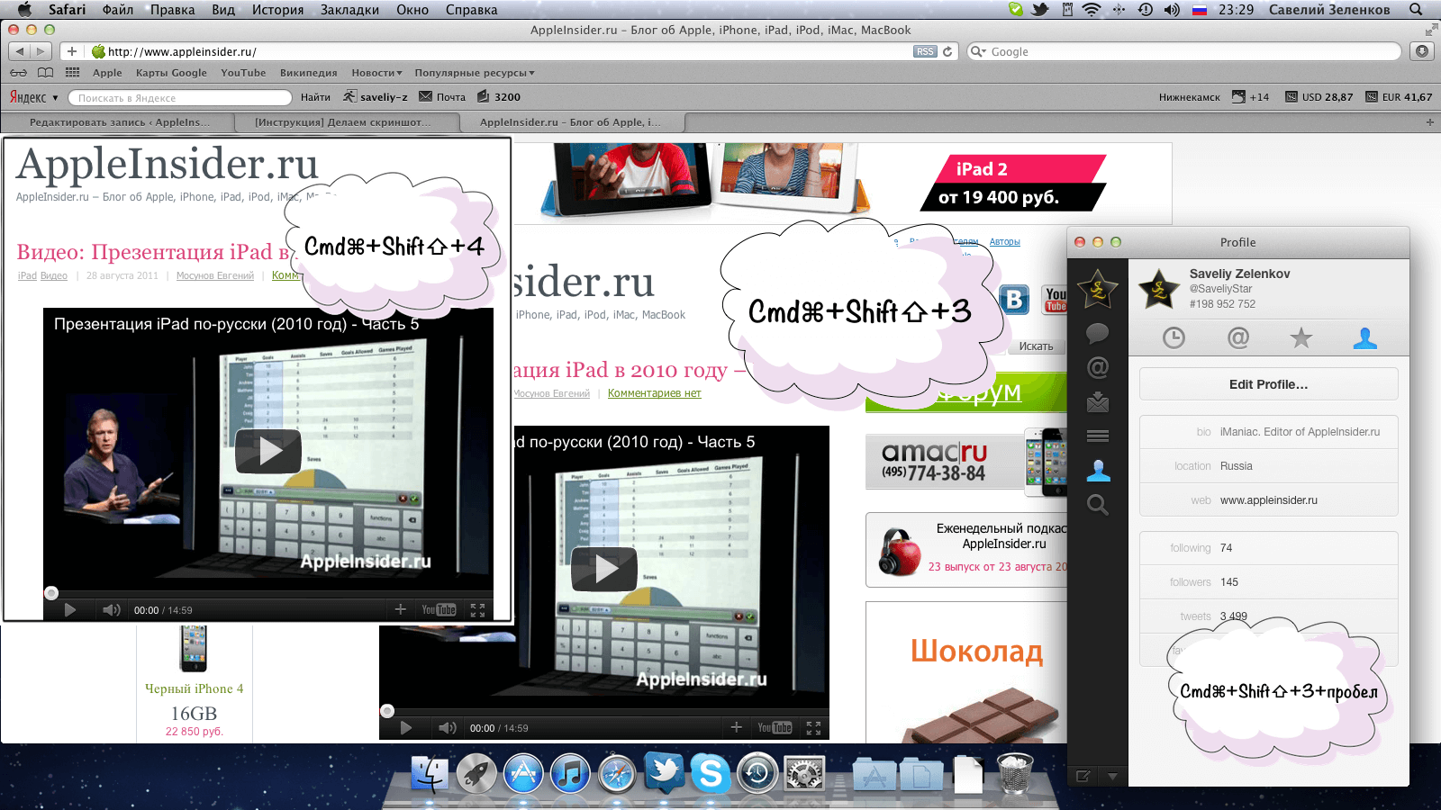
Task: Click the search magnifier in Twitter sidebar
Action: tap(1097, 505)
